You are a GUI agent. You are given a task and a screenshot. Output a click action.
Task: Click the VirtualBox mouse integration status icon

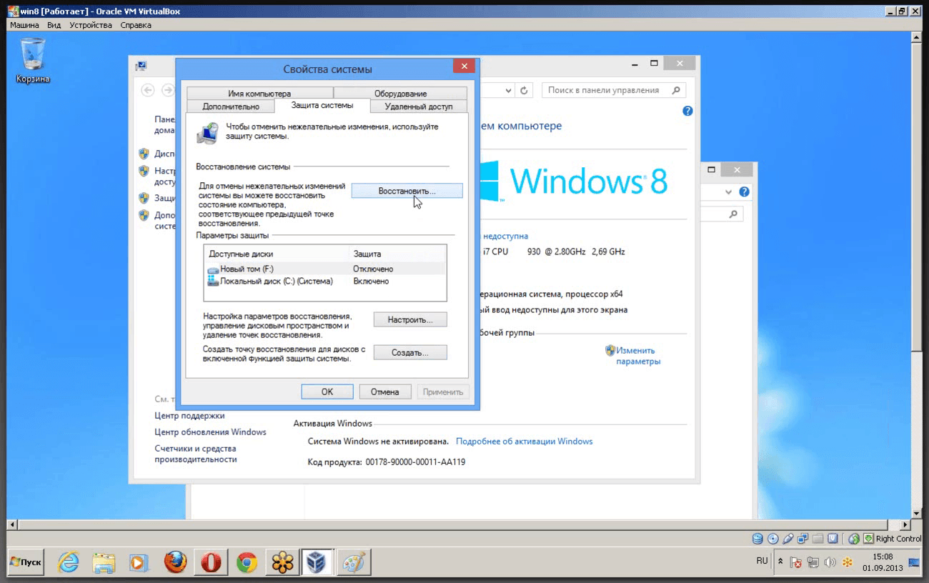(853, 539)
